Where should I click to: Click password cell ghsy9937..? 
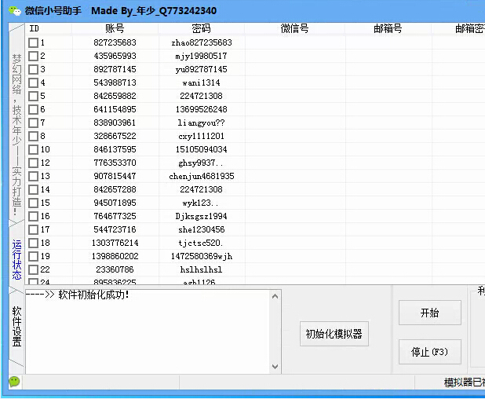tap(201, 163)
